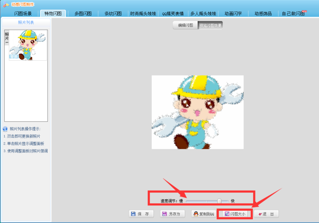The height and width of the screenshot is (223, 319).
Task: Click tip text 单击照片显示调整面板
Action: point(26,144)
